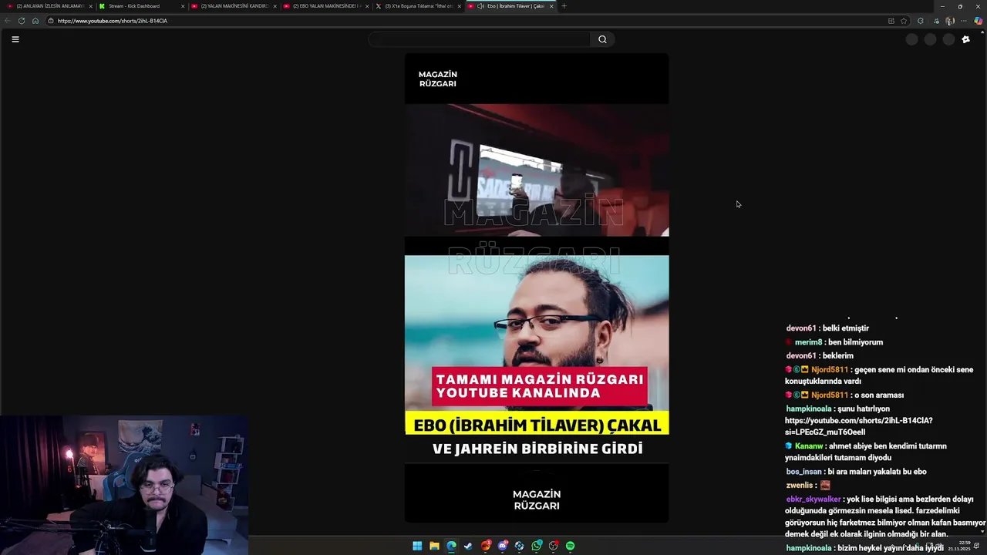Switch to EBO YALAN MAKİNESİNDE tab
This screenshot has width=987, height=555.
(x=325, y=6)
